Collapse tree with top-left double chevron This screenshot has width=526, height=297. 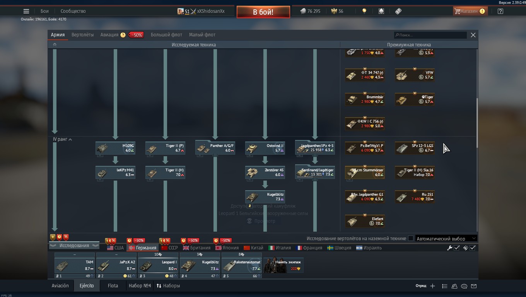pos(55,45)
